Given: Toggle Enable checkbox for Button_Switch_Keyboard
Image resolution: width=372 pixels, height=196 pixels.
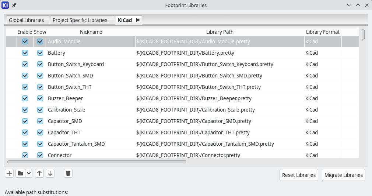Looking at the screenshot, I should [25, 64].
